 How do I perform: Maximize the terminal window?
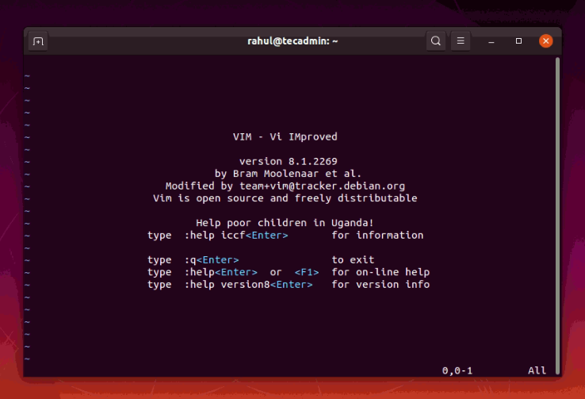click(518, 40)
